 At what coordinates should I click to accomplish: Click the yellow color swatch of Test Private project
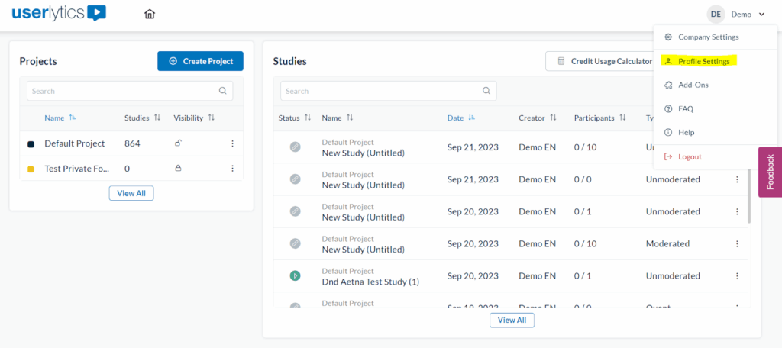coord(31,169)
